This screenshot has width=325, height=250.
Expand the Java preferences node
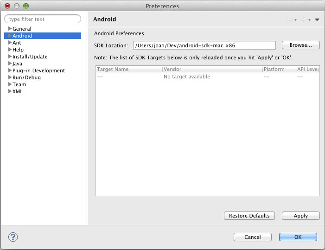click(x=10, y=64)
